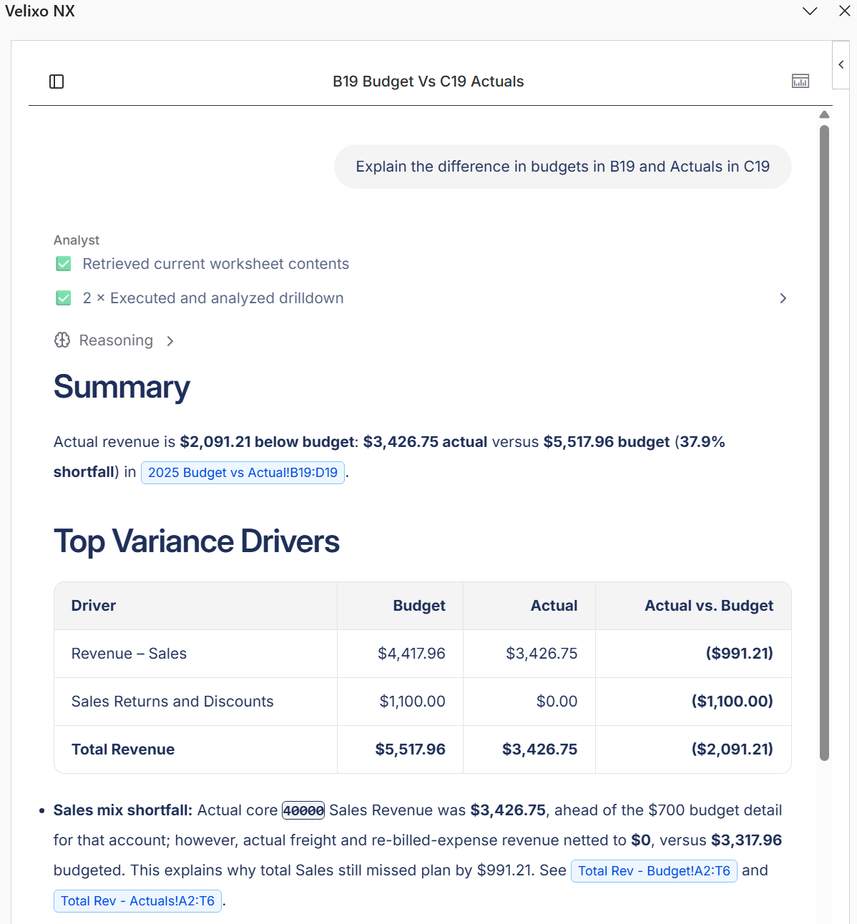Open the Total Rev - Budget!A2:T6 reference

654,871
